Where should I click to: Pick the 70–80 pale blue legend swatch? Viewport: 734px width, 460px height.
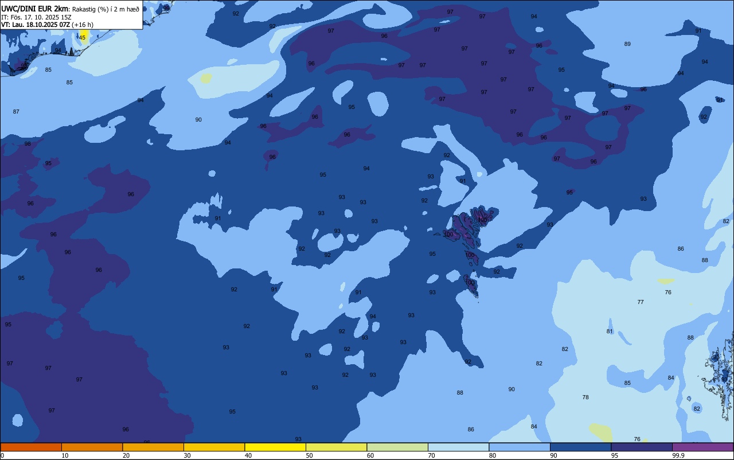point(458,447)
